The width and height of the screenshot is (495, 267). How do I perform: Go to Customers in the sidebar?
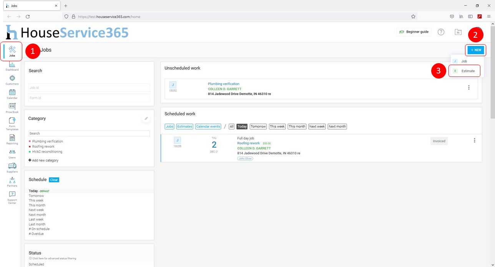click(12, 80)
